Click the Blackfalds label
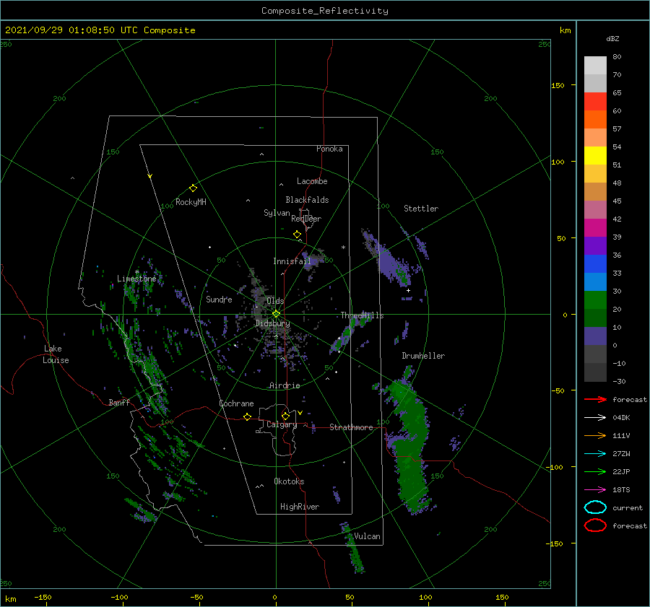The height and width of the screenshot is (607, 650). point(307,200)
